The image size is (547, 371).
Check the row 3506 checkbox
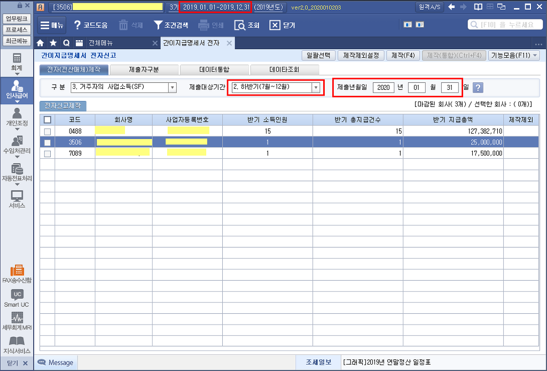[48, 142]
